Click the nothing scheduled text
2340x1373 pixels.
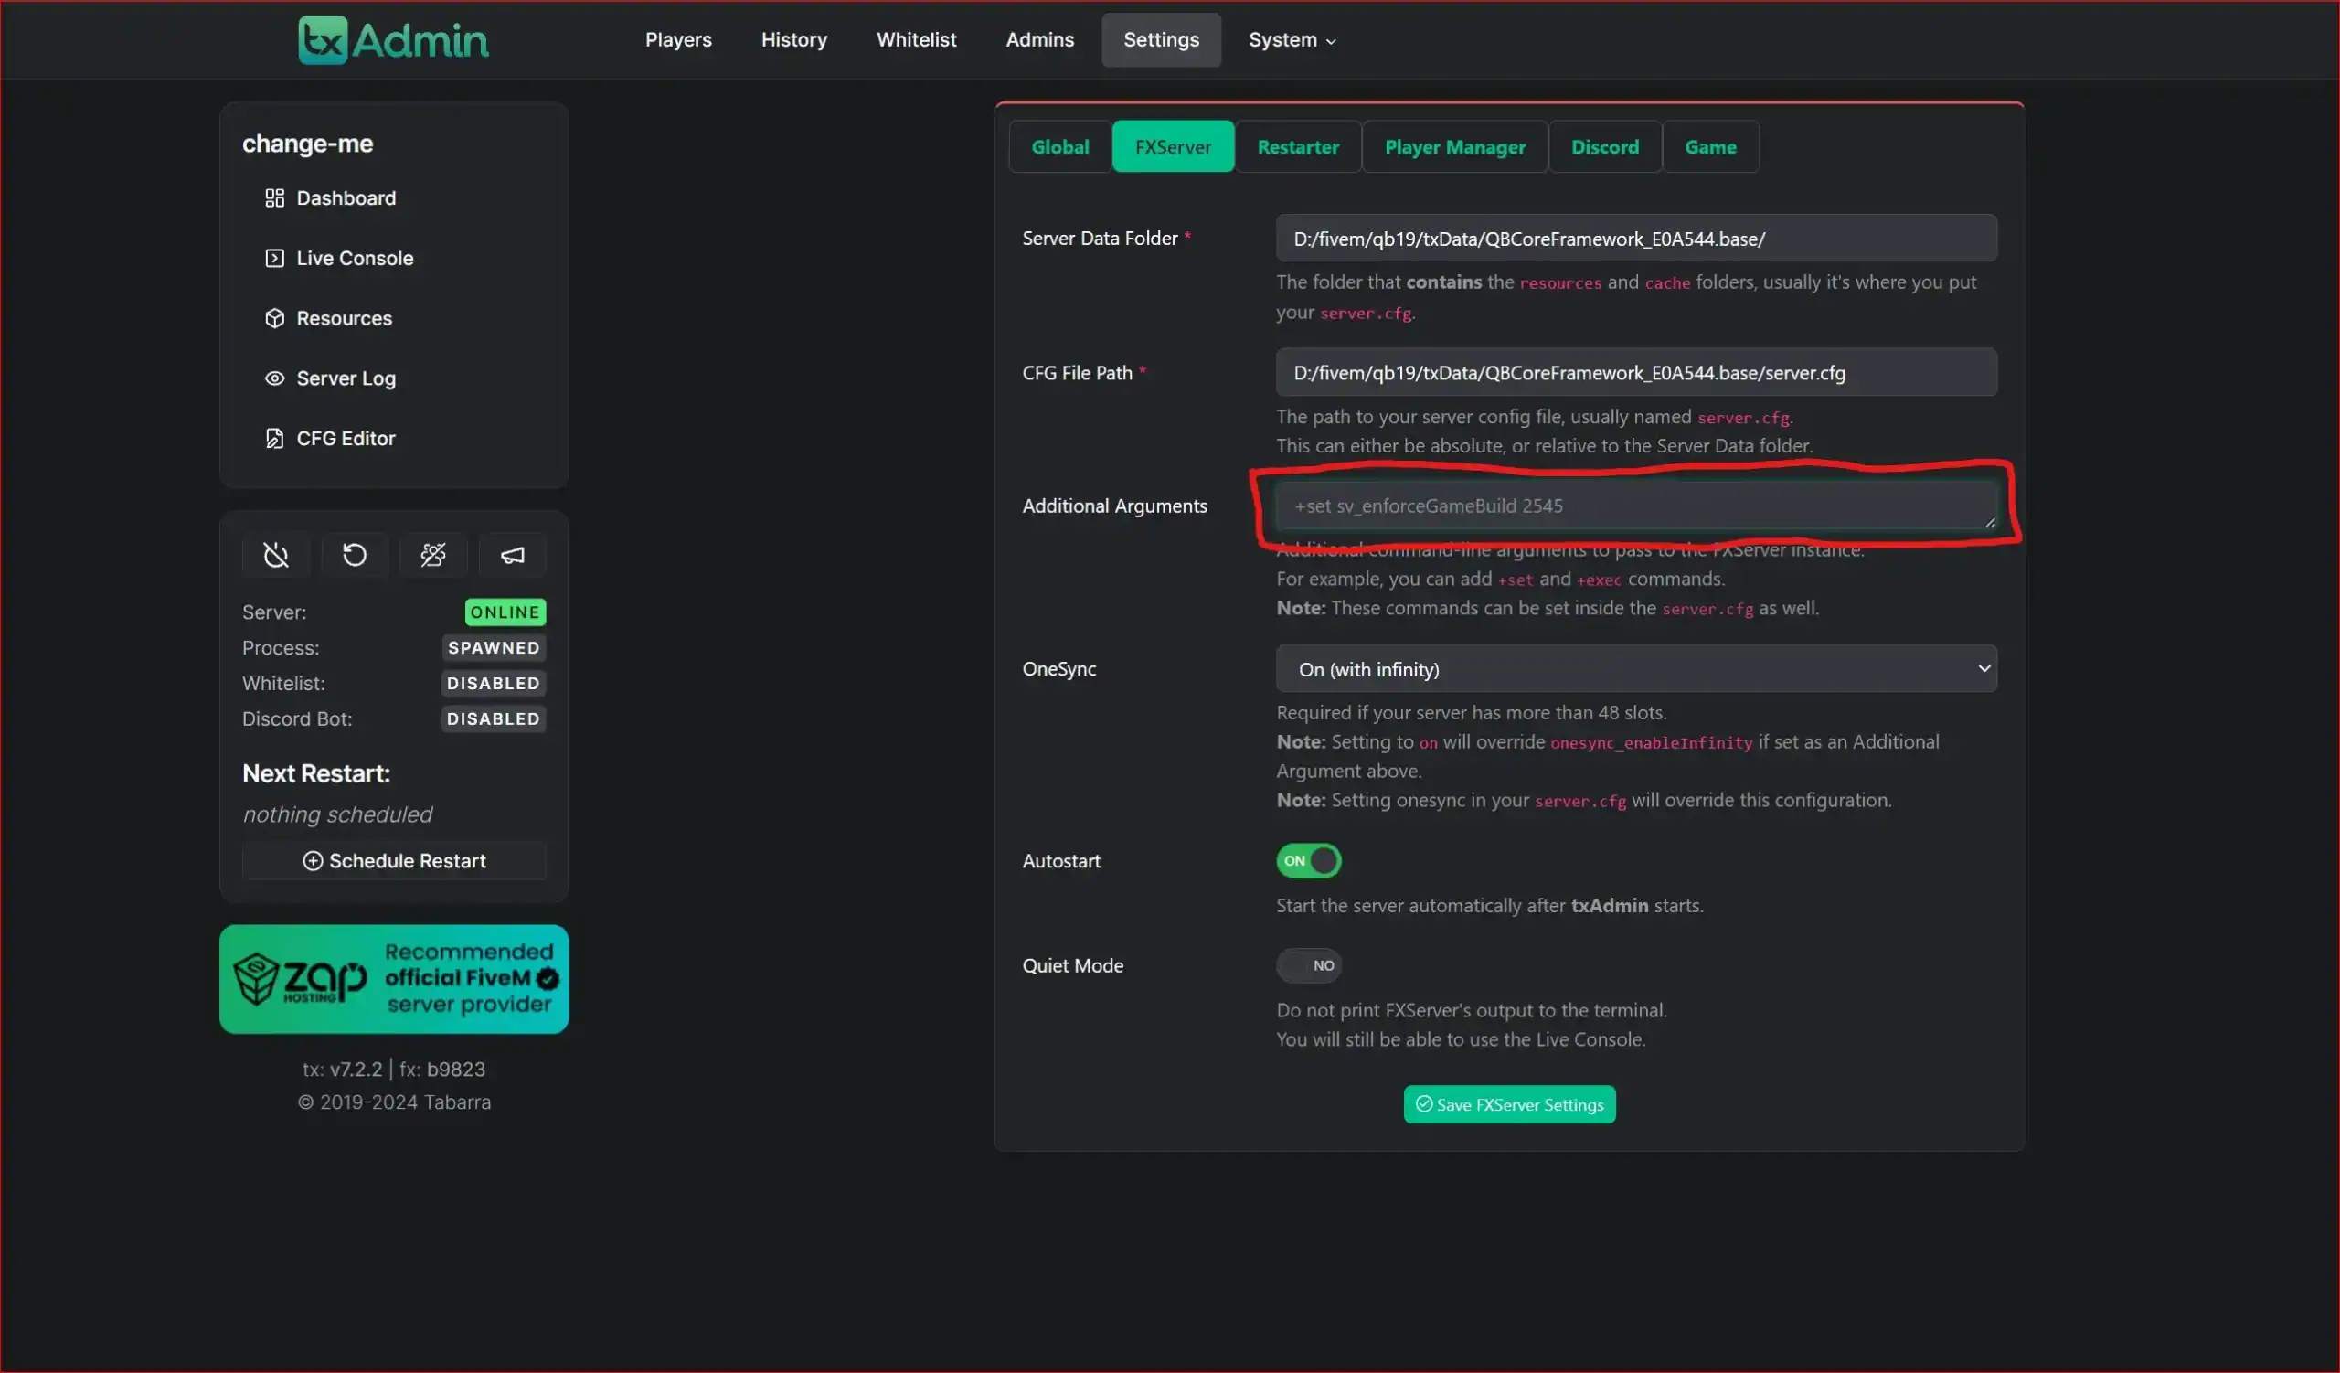[x=337, y=814]
